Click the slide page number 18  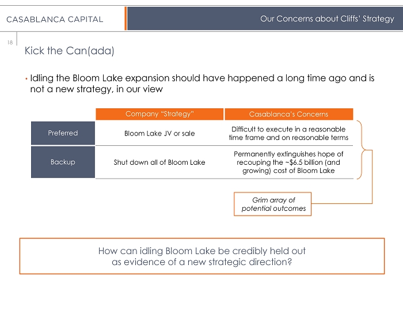pyautogui.click(x=10, y=42)
